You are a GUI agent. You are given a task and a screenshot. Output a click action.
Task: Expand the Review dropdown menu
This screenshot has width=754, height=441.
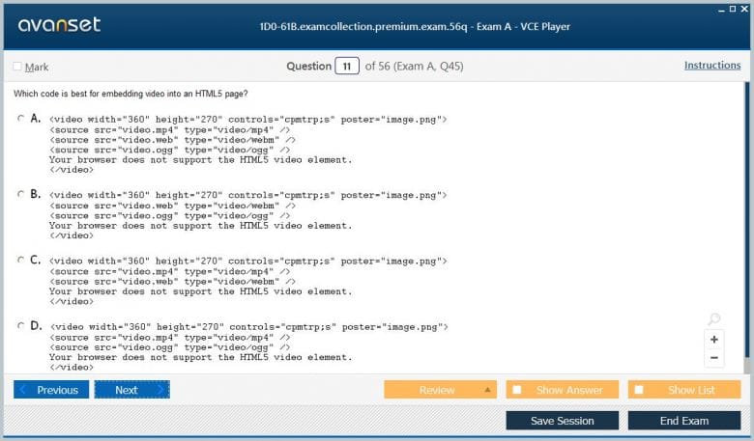(488, 390)
